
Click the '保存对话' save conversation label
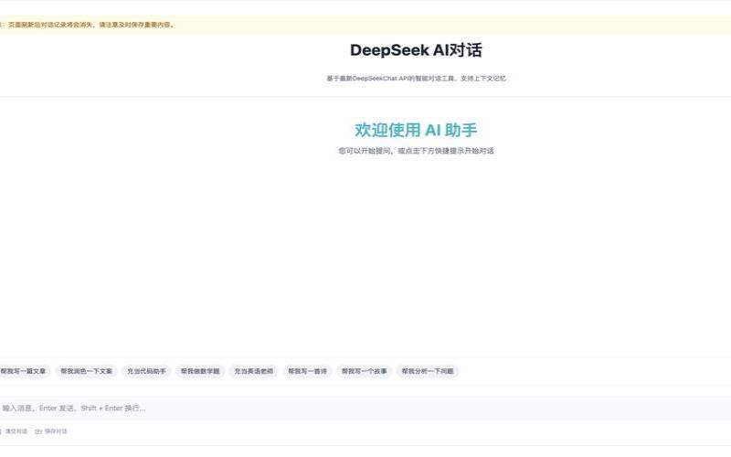point(56,431)
